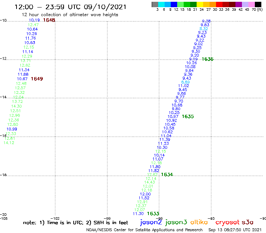Image resolution: width=266 pixels, height=233 pixels.
Task: Select the lavender swatch between 42 and 45
Action: point(245,4)
